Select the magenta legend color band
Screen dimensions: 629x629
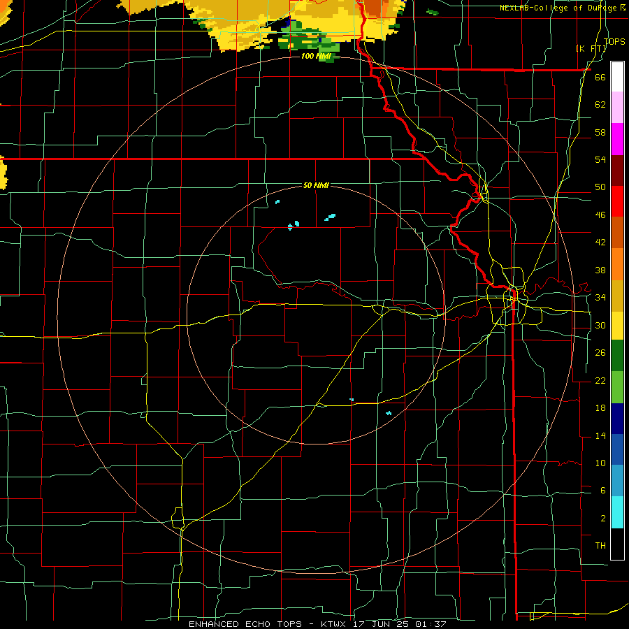click(617, 139)
